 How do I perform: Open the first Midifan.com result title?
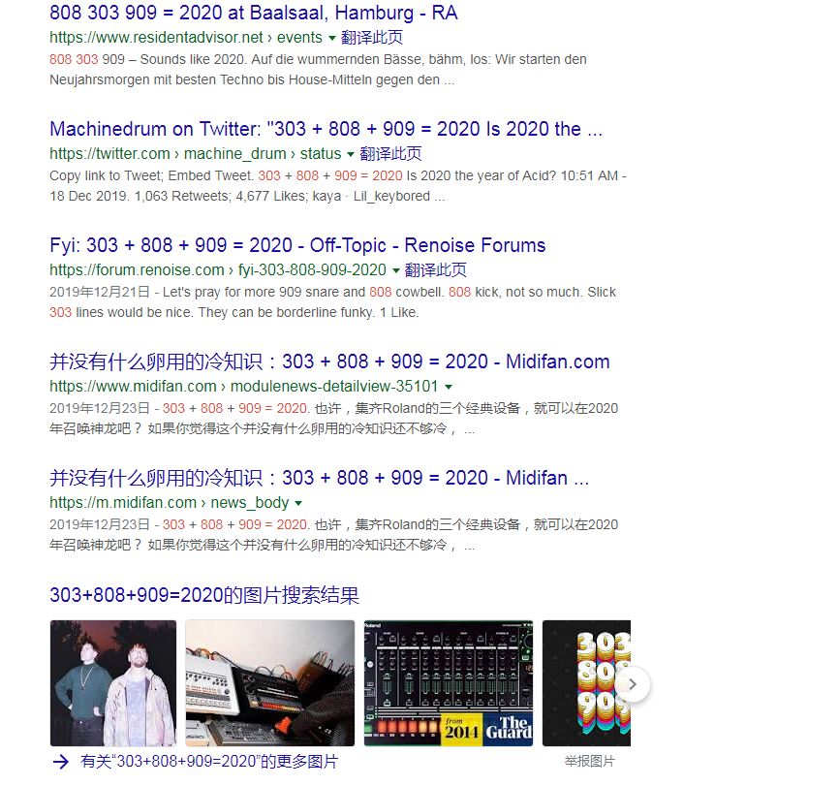pos(329,362)
